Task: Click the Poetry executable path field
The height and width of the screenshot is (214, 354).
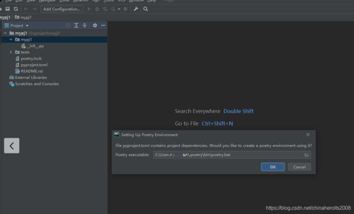Action: [x=232, y=155]
